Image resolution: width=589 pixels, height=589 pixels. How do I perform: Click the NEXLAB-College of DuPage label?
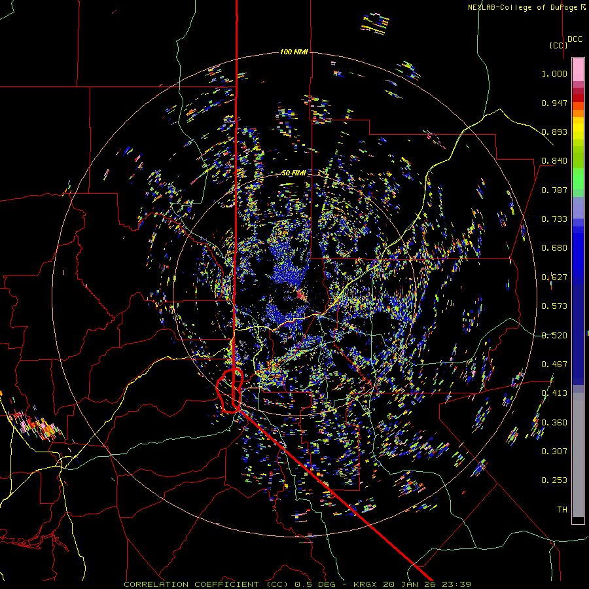click(526, 7)
